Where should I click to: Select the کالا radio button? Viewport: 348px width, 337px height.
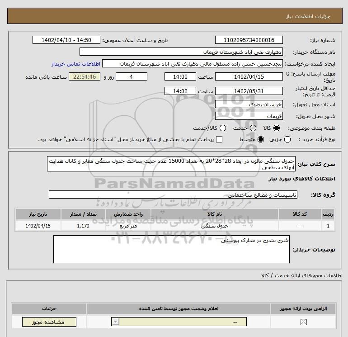(277, 128)
